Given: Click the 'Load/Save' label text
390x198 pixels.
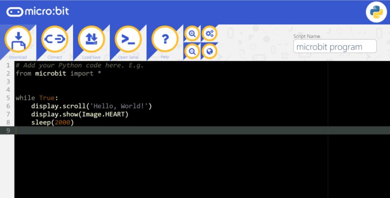Looking at the screenshot, I should pos(91,57).
